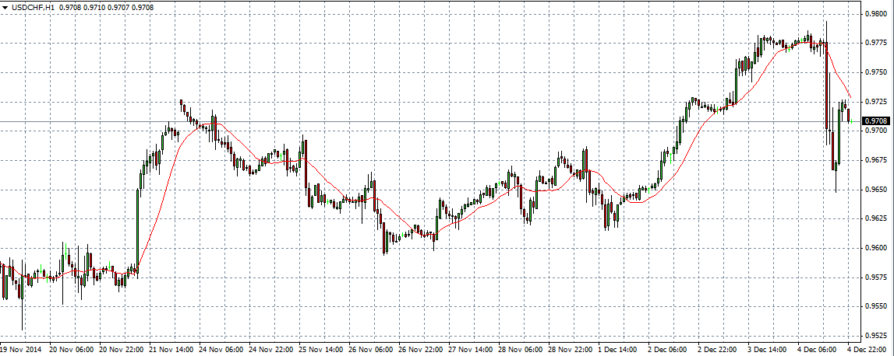Click the 3 Dec 14:00 time label
The height and width of the screenshot is (356, 894).
click(x=767, y=348)
